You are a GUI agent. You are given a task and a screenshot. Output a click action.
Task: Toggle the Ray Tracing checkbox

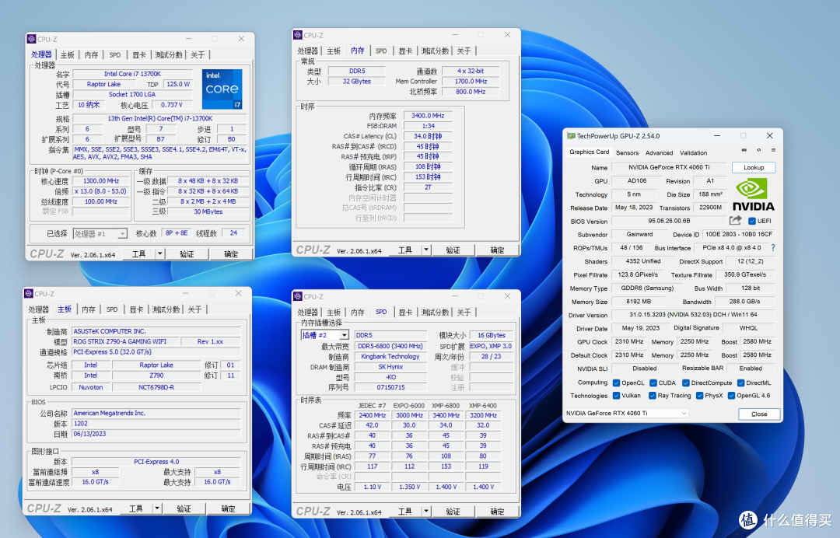(x=652, y=396)
